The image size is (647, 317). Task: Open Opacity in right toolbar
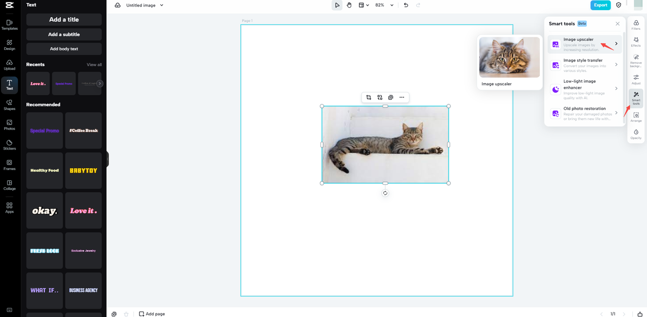(636, 134)
